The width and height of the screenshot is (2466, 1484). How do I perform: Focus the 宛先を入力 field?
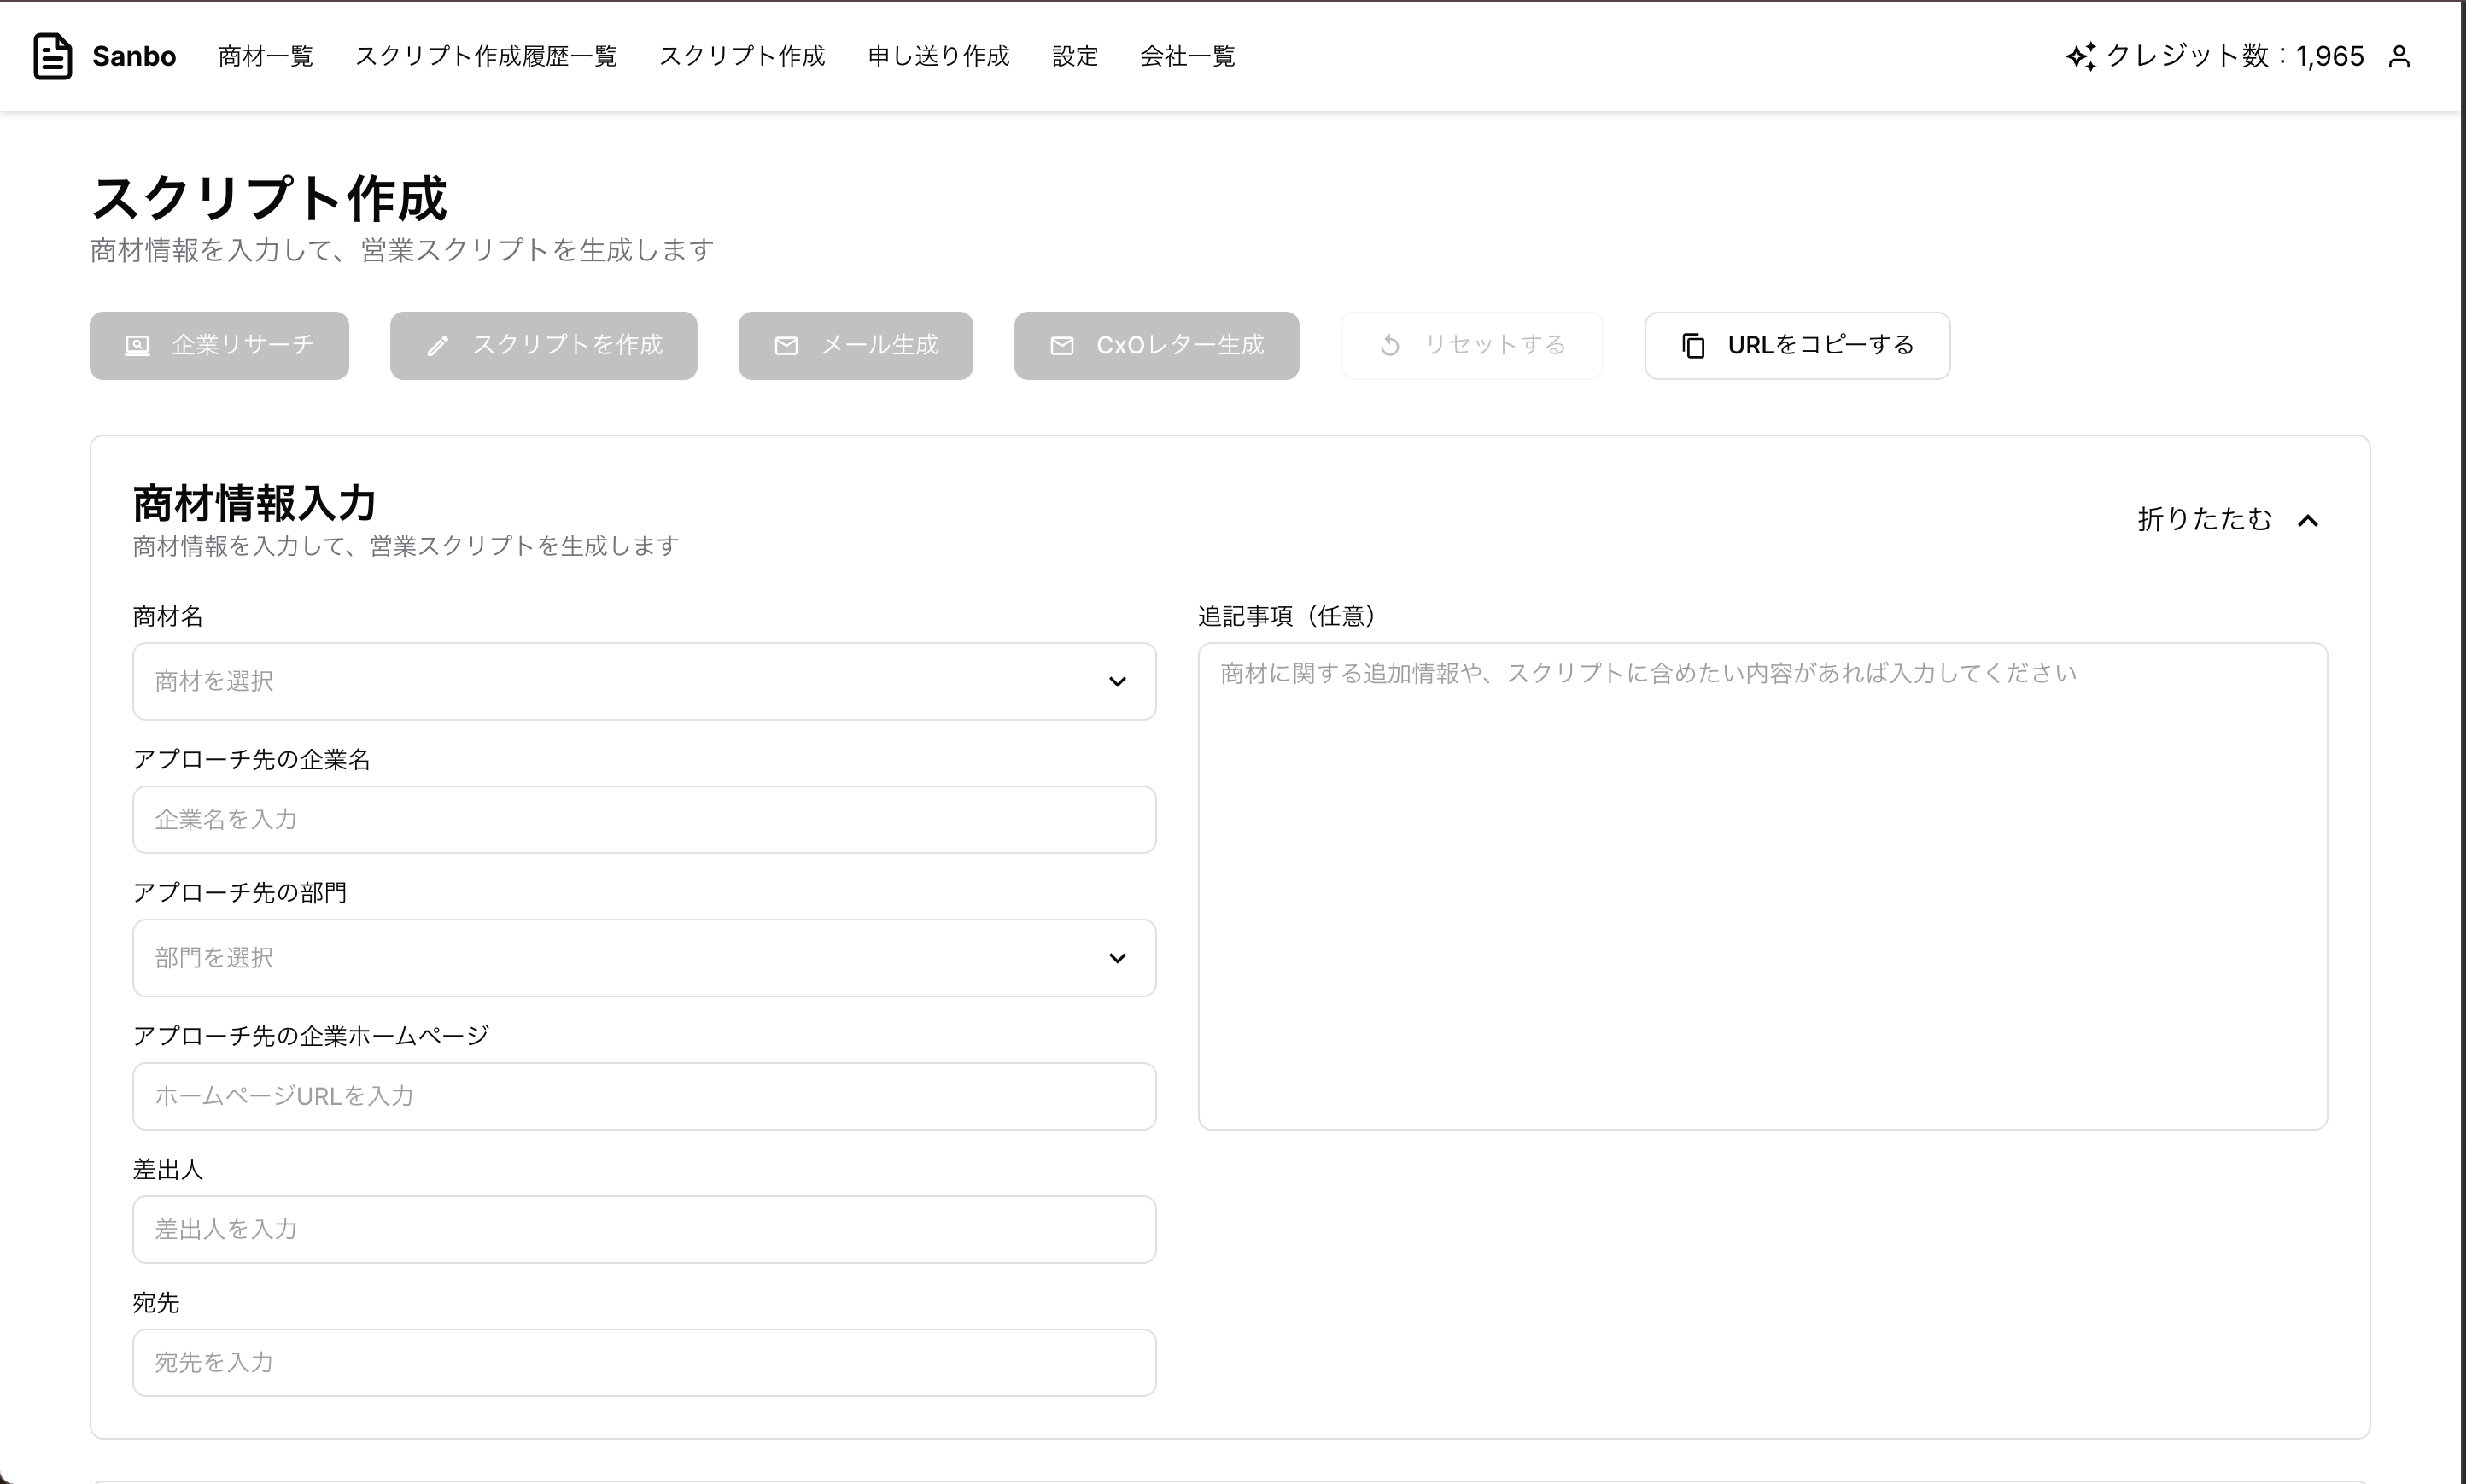(x=644, y=1362)
